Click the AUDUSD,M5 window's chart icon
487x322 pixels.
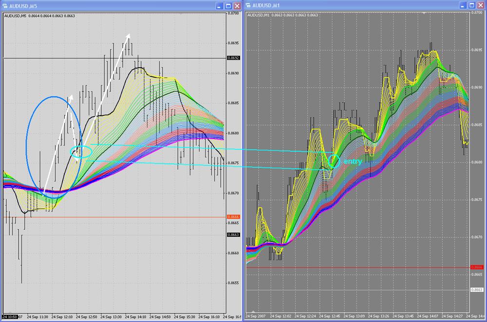5,6
